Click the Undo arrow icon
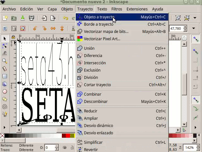Screen dimensions: 202x152 [66, 18]
